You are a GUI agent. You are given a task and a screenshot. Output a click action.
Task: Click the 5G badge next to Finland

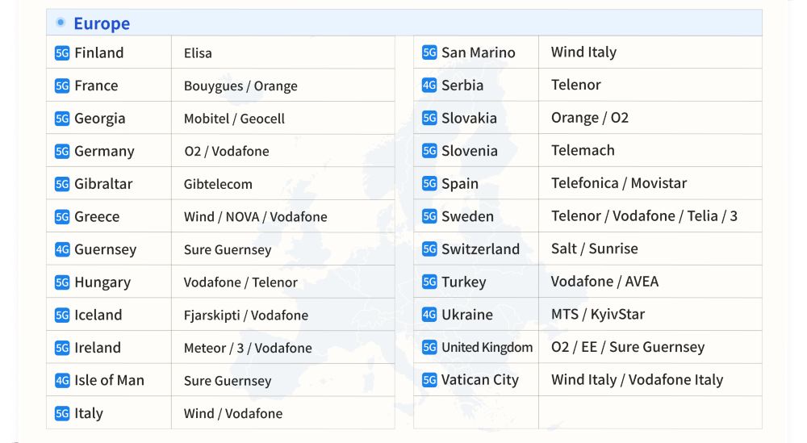(x=62, y=53)
